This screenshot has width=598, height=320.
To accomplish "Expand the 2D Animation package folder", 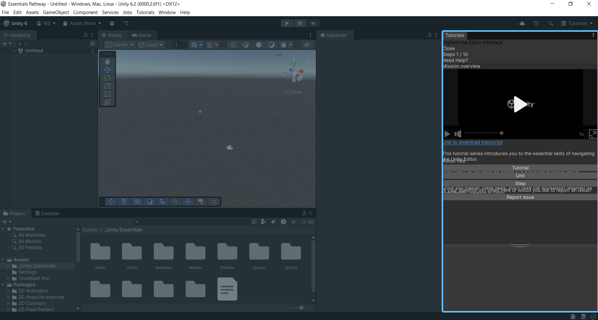I will [8, 291].
